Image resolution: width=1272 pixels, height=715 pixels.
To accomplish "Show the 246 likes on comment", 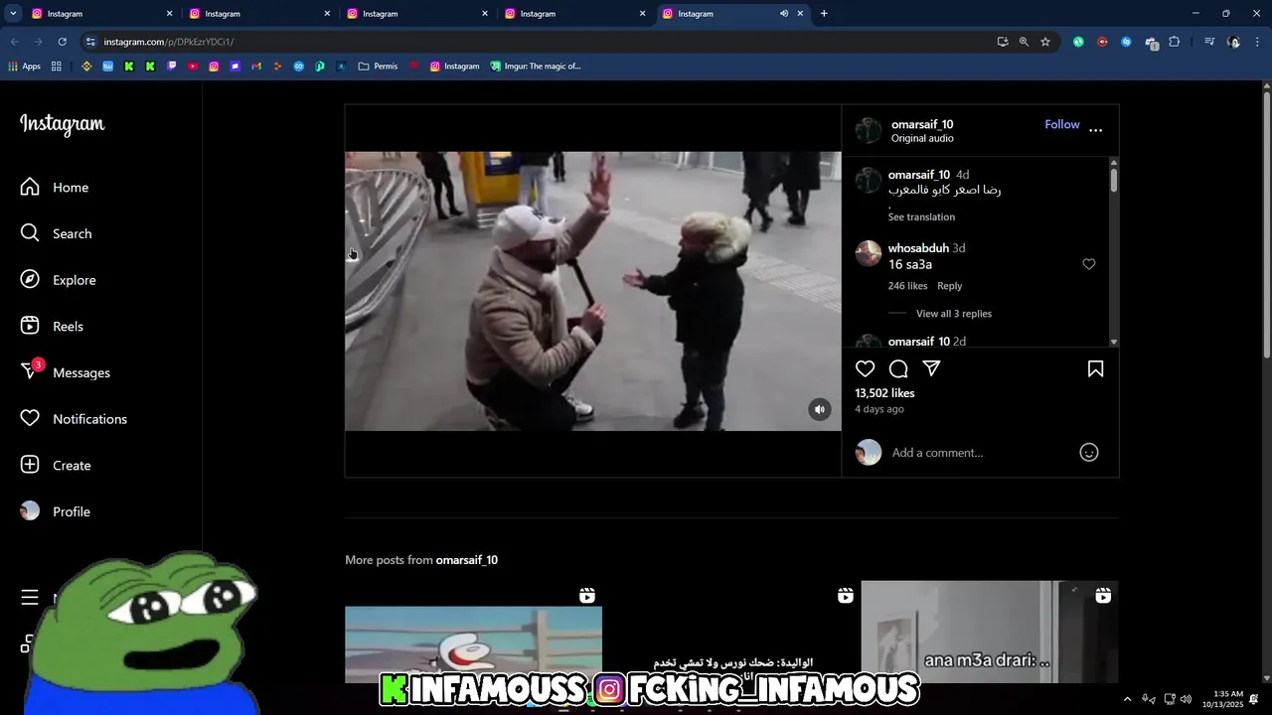I will tap(907, 286).
